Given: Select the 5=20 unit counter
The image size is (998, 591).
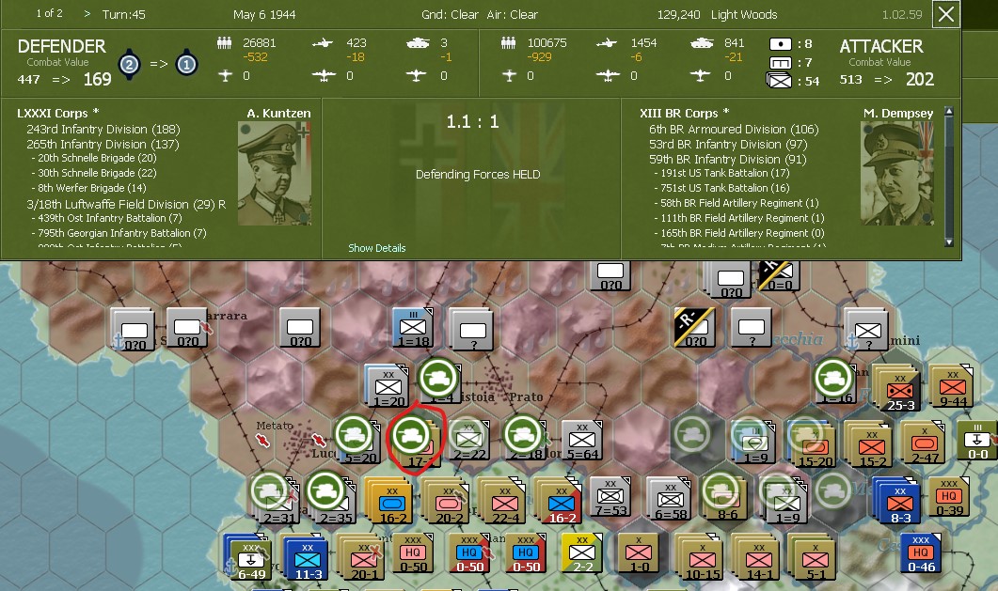Looking at the screenshot, I should tap(358, 442).
